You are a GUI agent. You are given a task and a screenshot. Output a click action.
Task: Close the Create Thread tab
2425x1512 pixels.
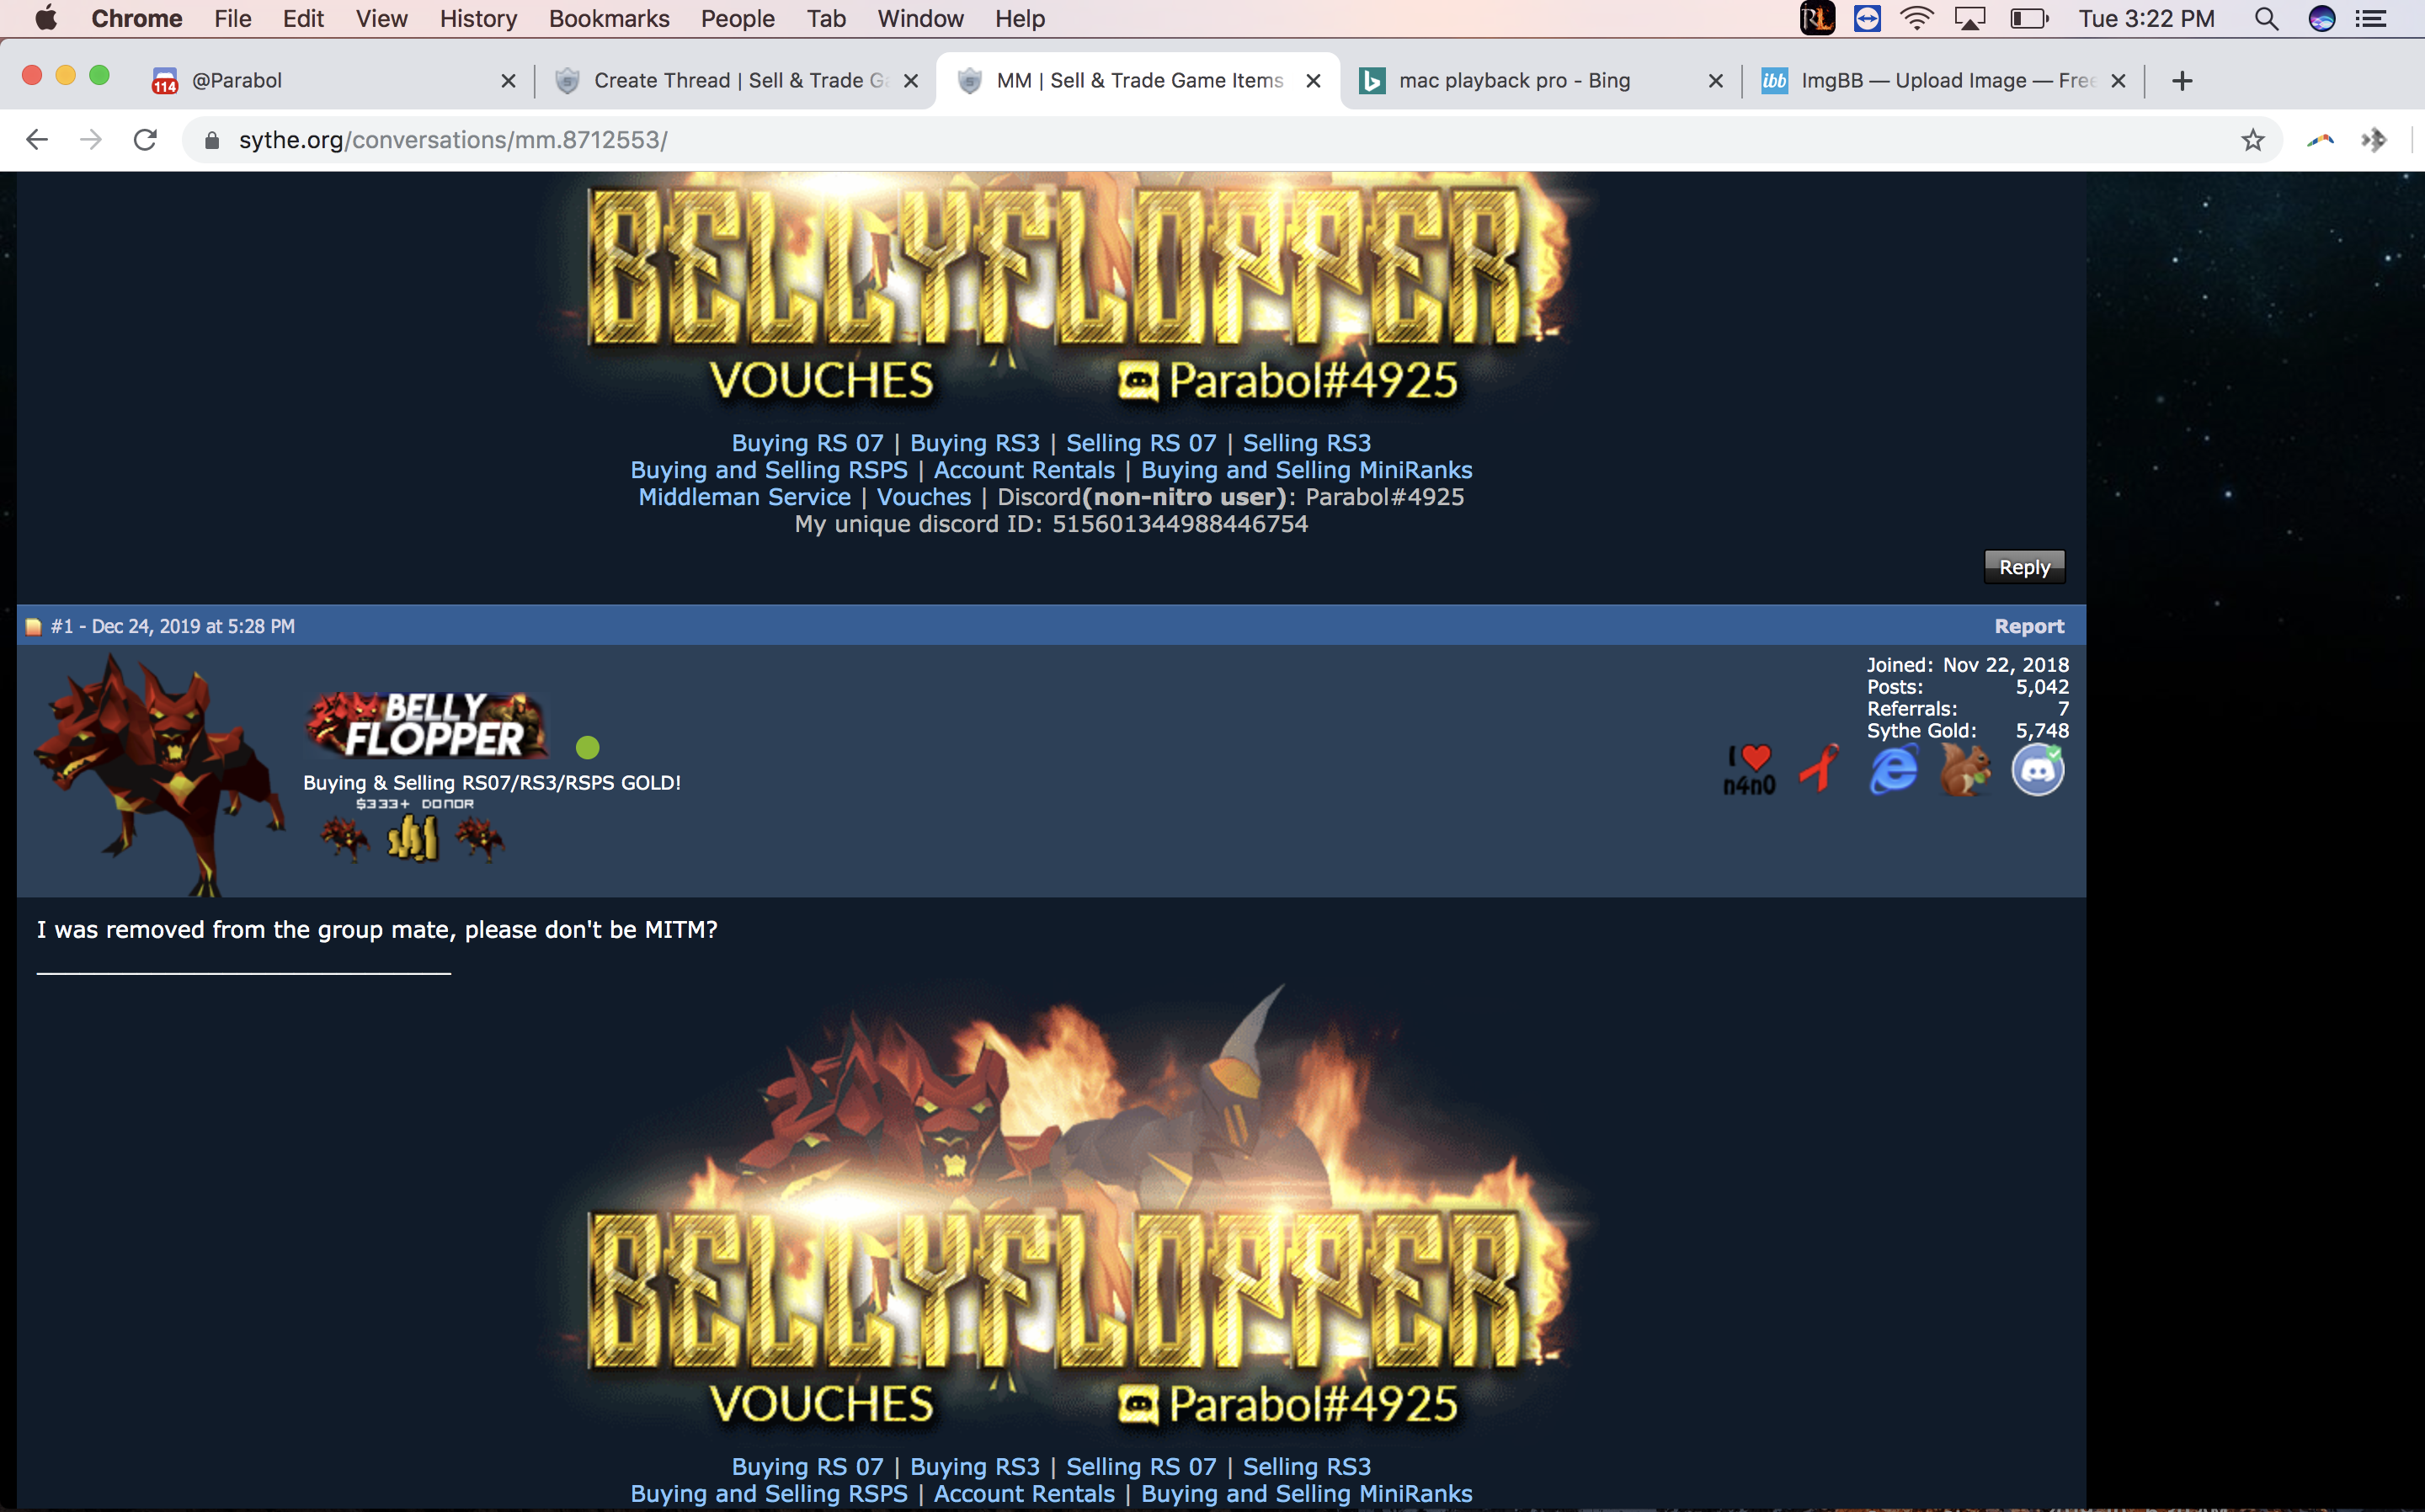(911, 81)
